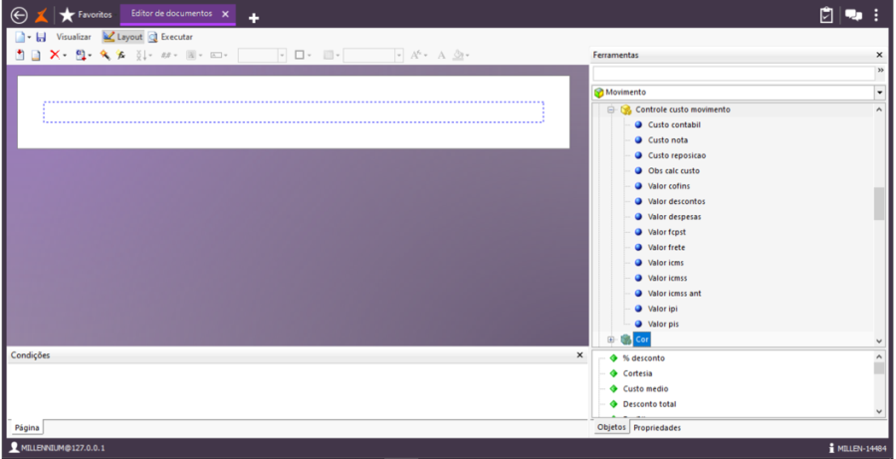Switch to Editor de documentos tab
The image size is (896, 459).
coord(171,14)
